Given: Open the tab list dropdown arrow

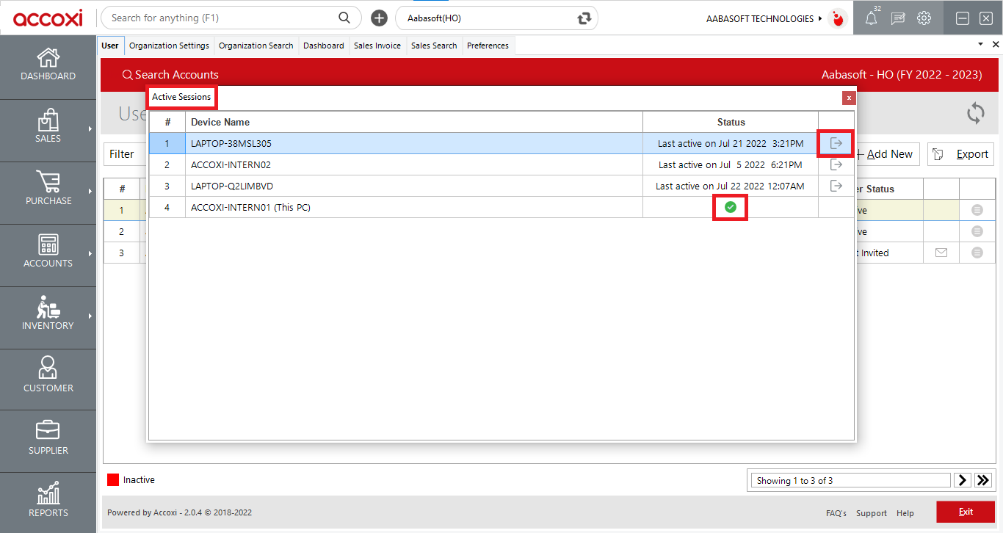Looking at the screenshot, I should [x=981, y=44].
